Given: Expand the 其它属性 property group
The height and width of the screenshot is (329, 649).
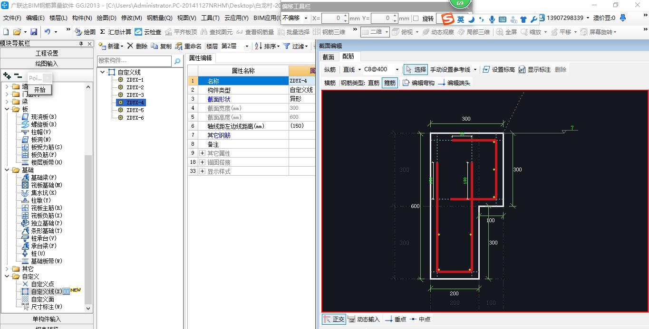Looking at the screenshot, I should (202, 153).
